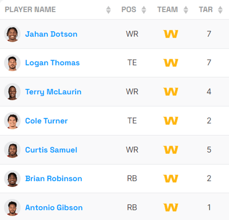The width and height of the screenshot is (229, 220).
Task: Click Terry McLaurin's player headshot
Action: click(12, 92)
